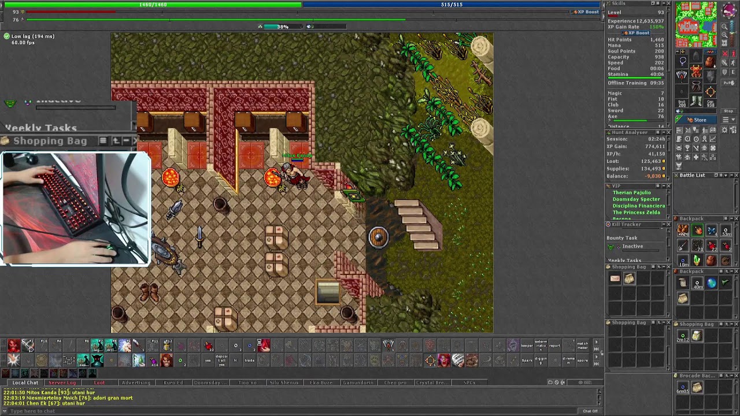Click the 'deposit all yes' action button
The width and height of the screenshot is (740, 416).
click(x=222, y=361)
